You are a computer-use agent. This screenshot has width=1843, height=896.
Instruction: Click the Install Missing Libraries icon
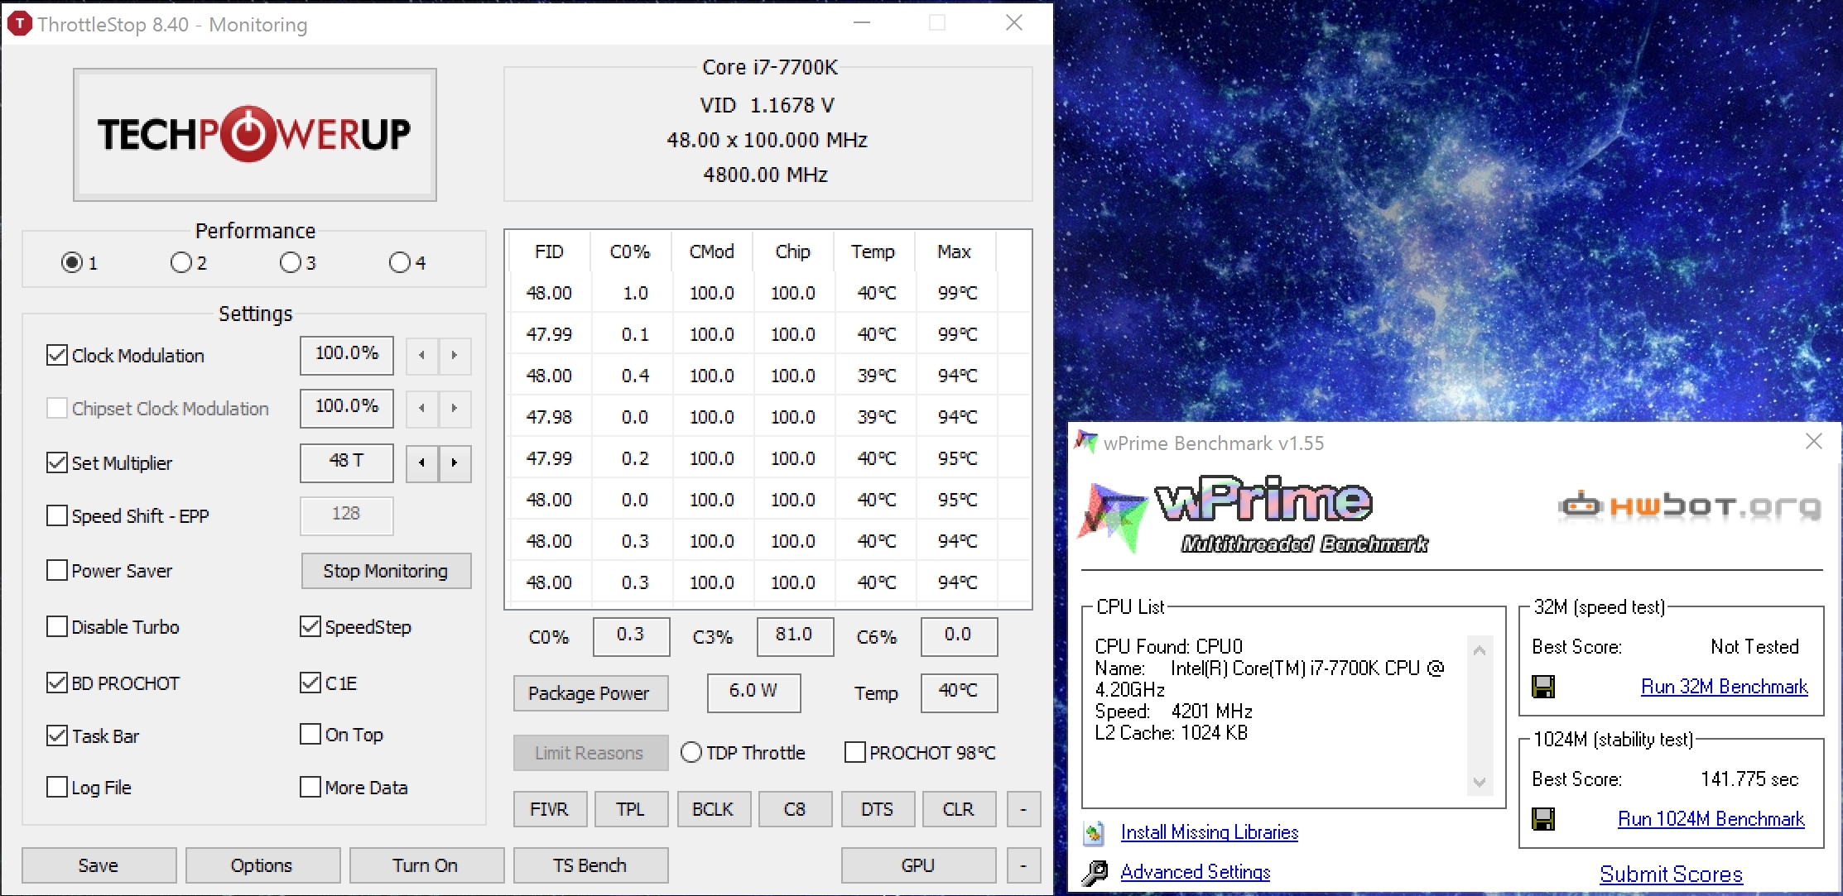click(1094, 833)
